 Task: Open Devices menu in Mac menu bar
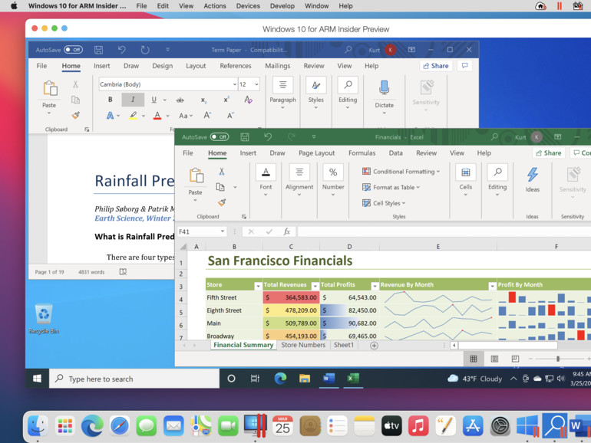click(248, 6)
